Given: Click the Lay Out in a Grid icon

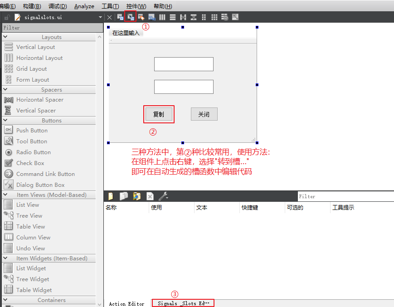Looking at the screenshot, I should (214, 17).
